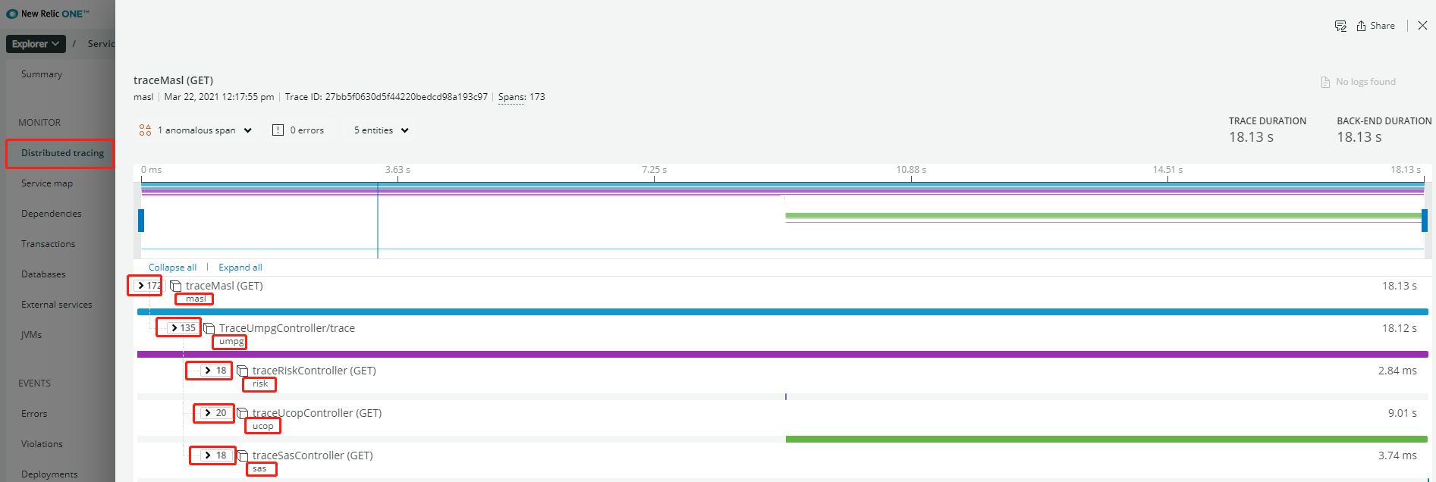Click the No logs found document icon

pyautogui.click(x=1325, y=82)
